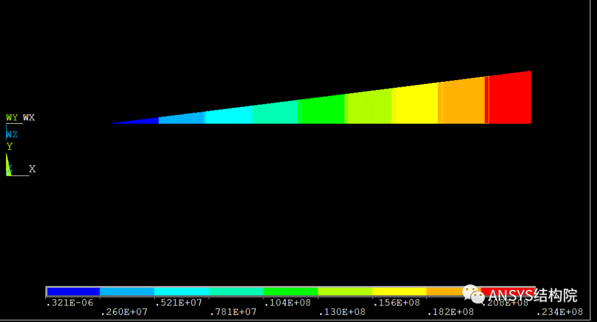Viewport: 597px width, 322px height.
Task: Pick the yellow swatch in legend bar
Action: pyautogui.click(x=399, y=292)
